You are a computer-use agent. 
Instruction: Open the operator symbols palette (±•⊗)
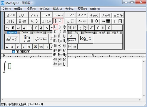pyautogui.click(x=46, y=15)
